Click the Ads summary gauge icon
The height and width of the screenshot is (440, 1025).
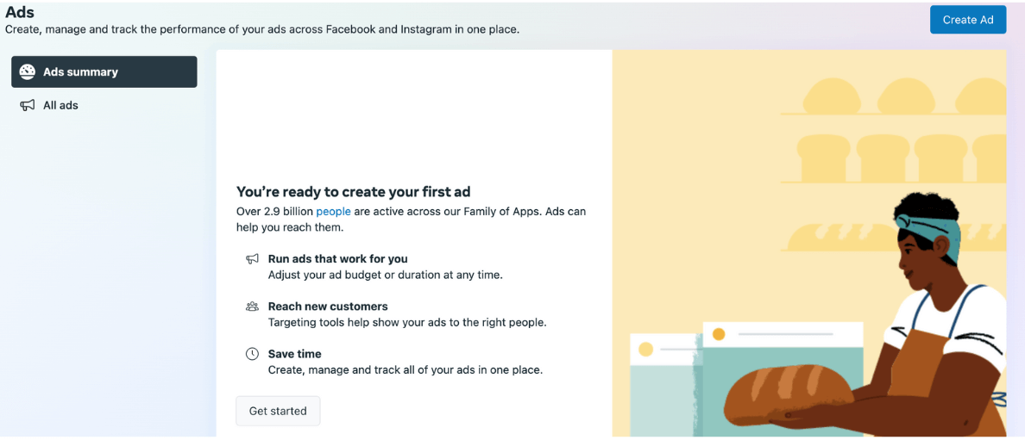[x=28, y=72]
